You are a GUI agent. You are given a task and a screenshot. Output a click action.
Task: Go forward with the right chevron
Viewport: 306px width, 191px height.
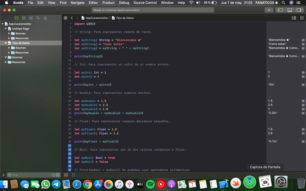click(77, 18)
